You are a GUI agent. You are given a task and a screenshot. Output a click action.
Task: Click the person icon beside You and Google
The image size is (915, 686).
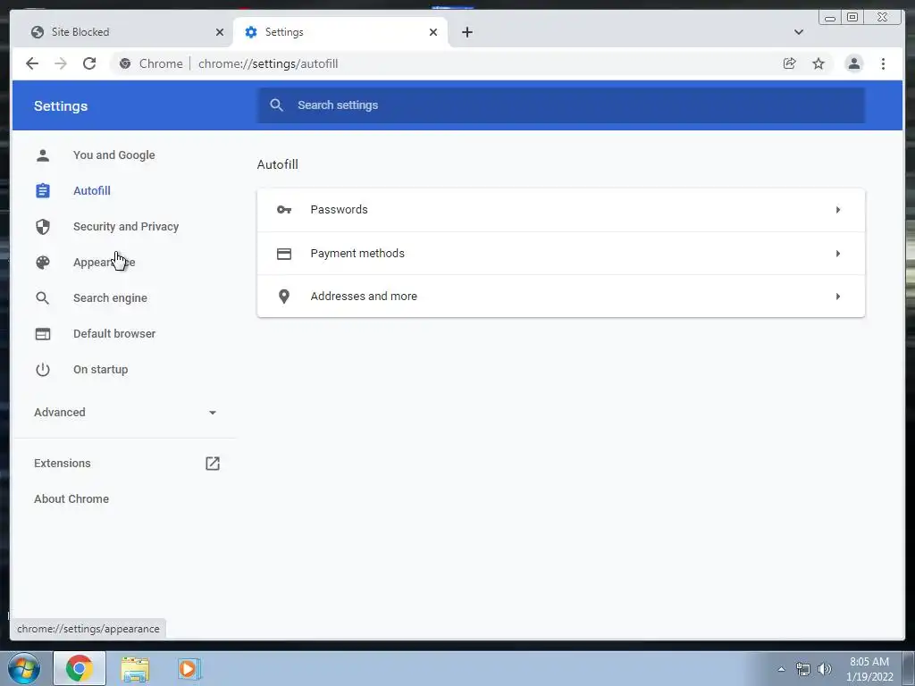[43, 155]
